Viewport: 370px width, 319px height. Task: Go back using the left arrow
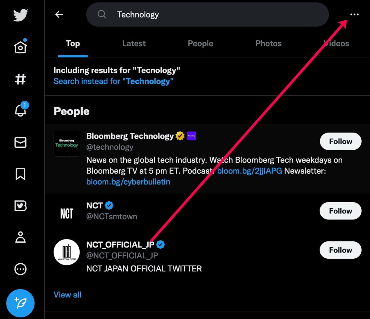(x=59, y=14)
